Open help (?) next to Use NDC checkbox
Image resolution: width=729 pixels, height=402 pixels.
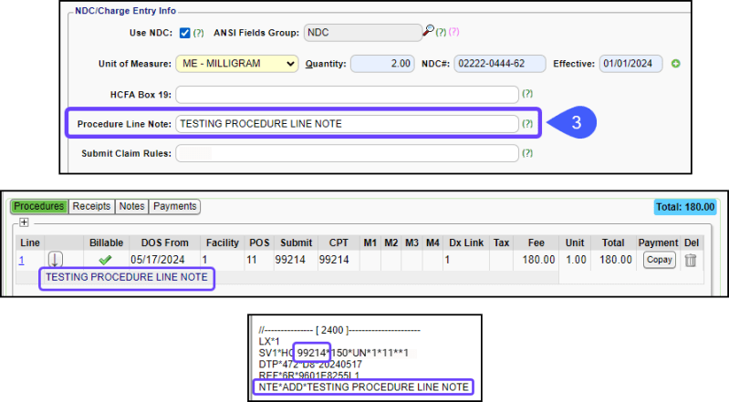199,33
